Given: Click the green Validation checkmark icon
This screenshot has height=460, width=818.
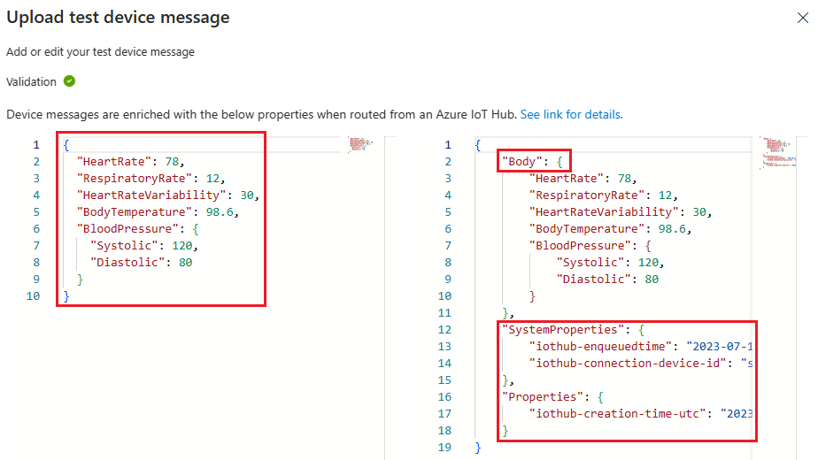Looking at the screenshot, I should 69,81.
